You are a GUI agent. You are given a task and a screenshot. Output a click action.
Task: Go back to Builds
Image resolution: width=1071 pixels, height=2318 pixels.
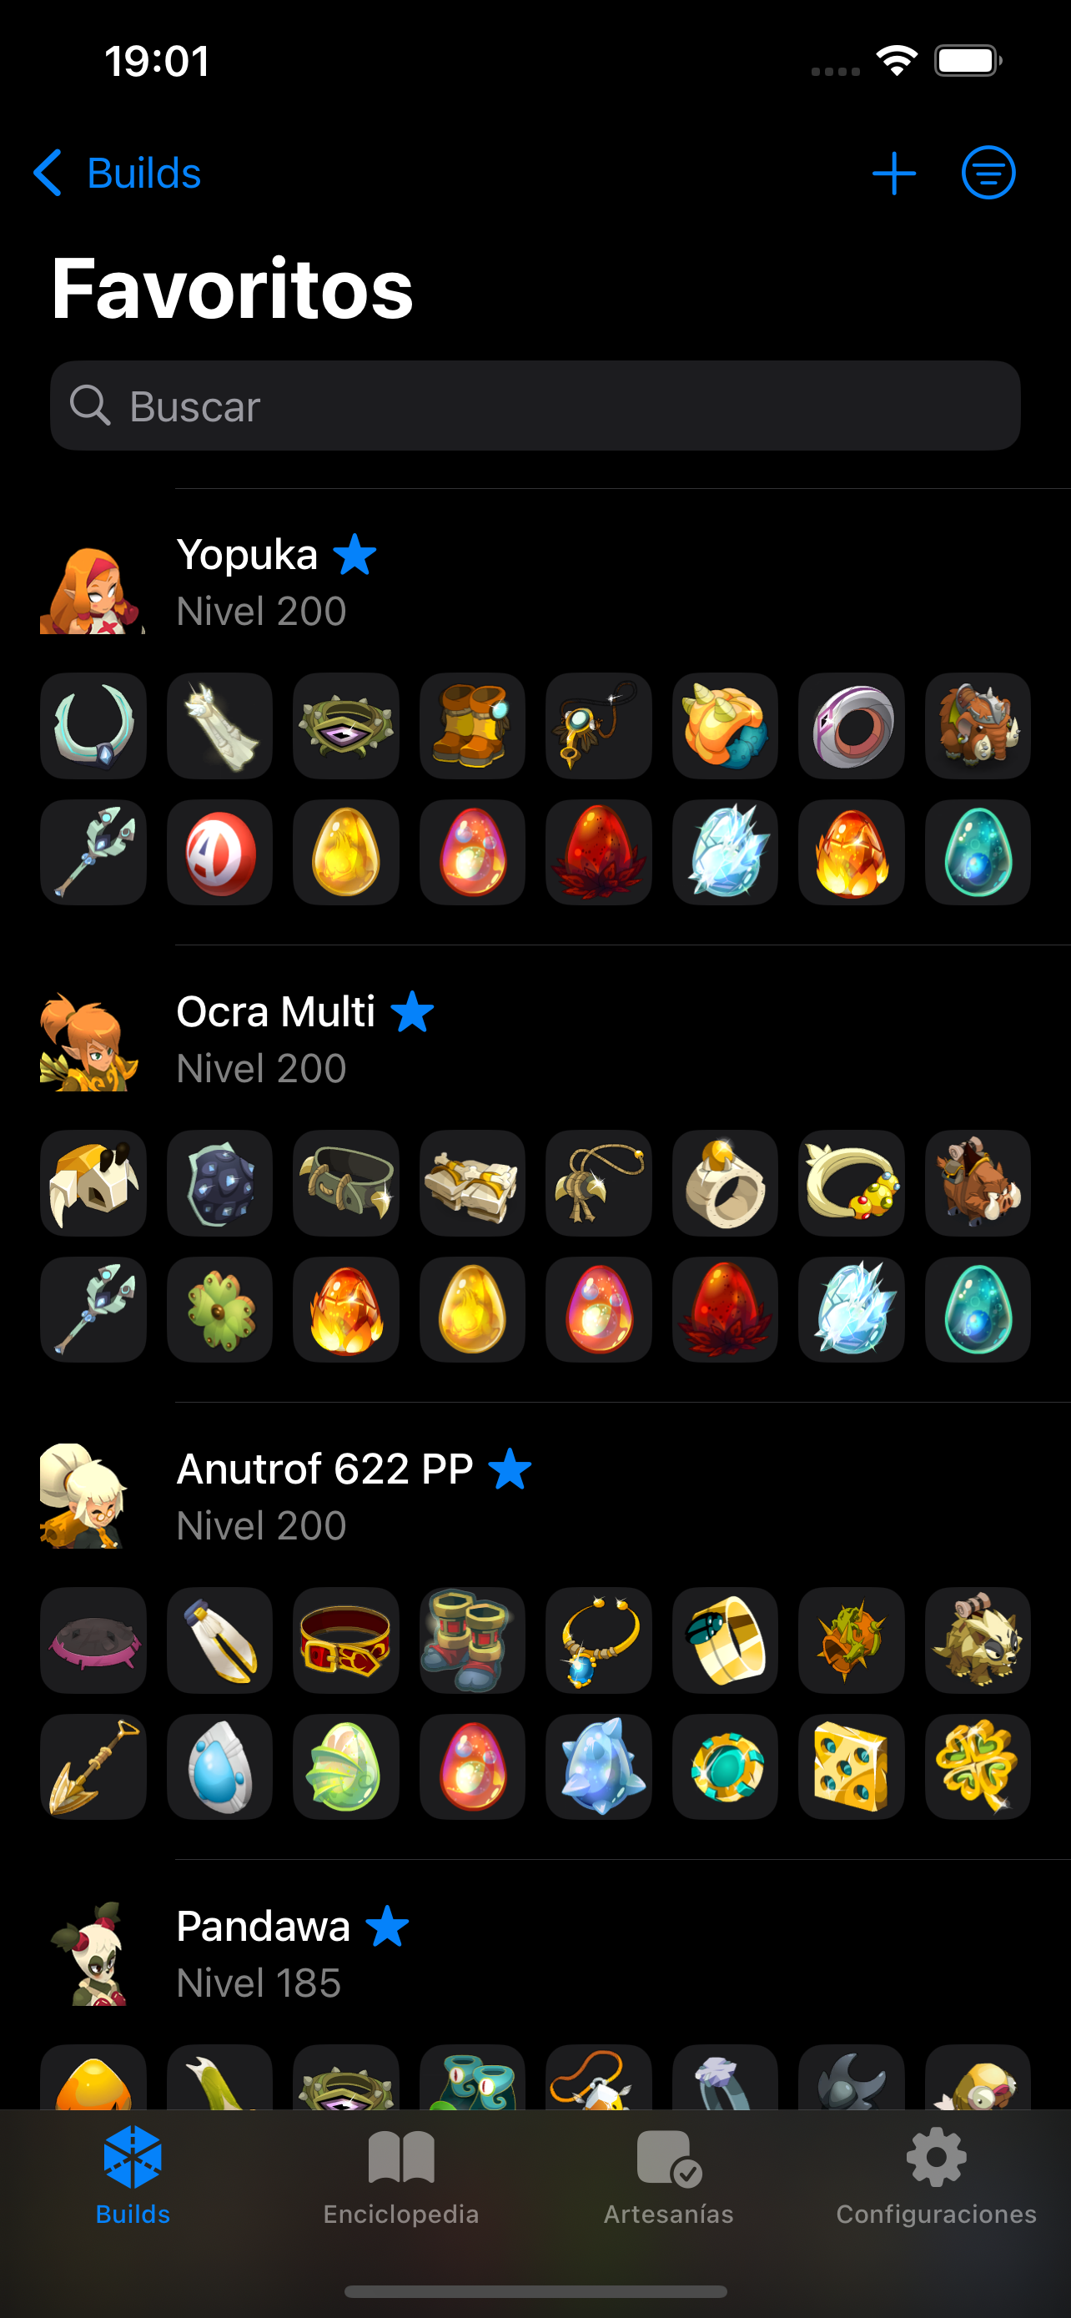click(x=117, y=173)
